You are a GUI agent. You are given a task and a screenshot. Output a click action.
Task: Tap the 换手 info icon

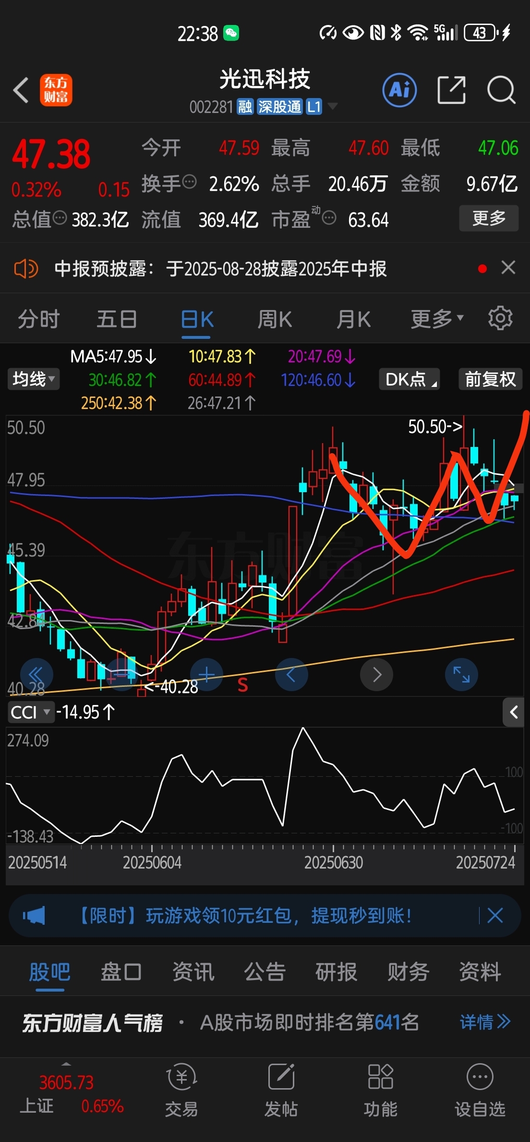click(x=190, y=182)
